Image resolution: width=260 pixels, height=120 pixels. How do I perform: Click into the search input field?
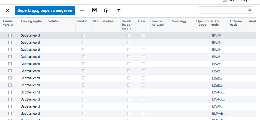point(223,10)
